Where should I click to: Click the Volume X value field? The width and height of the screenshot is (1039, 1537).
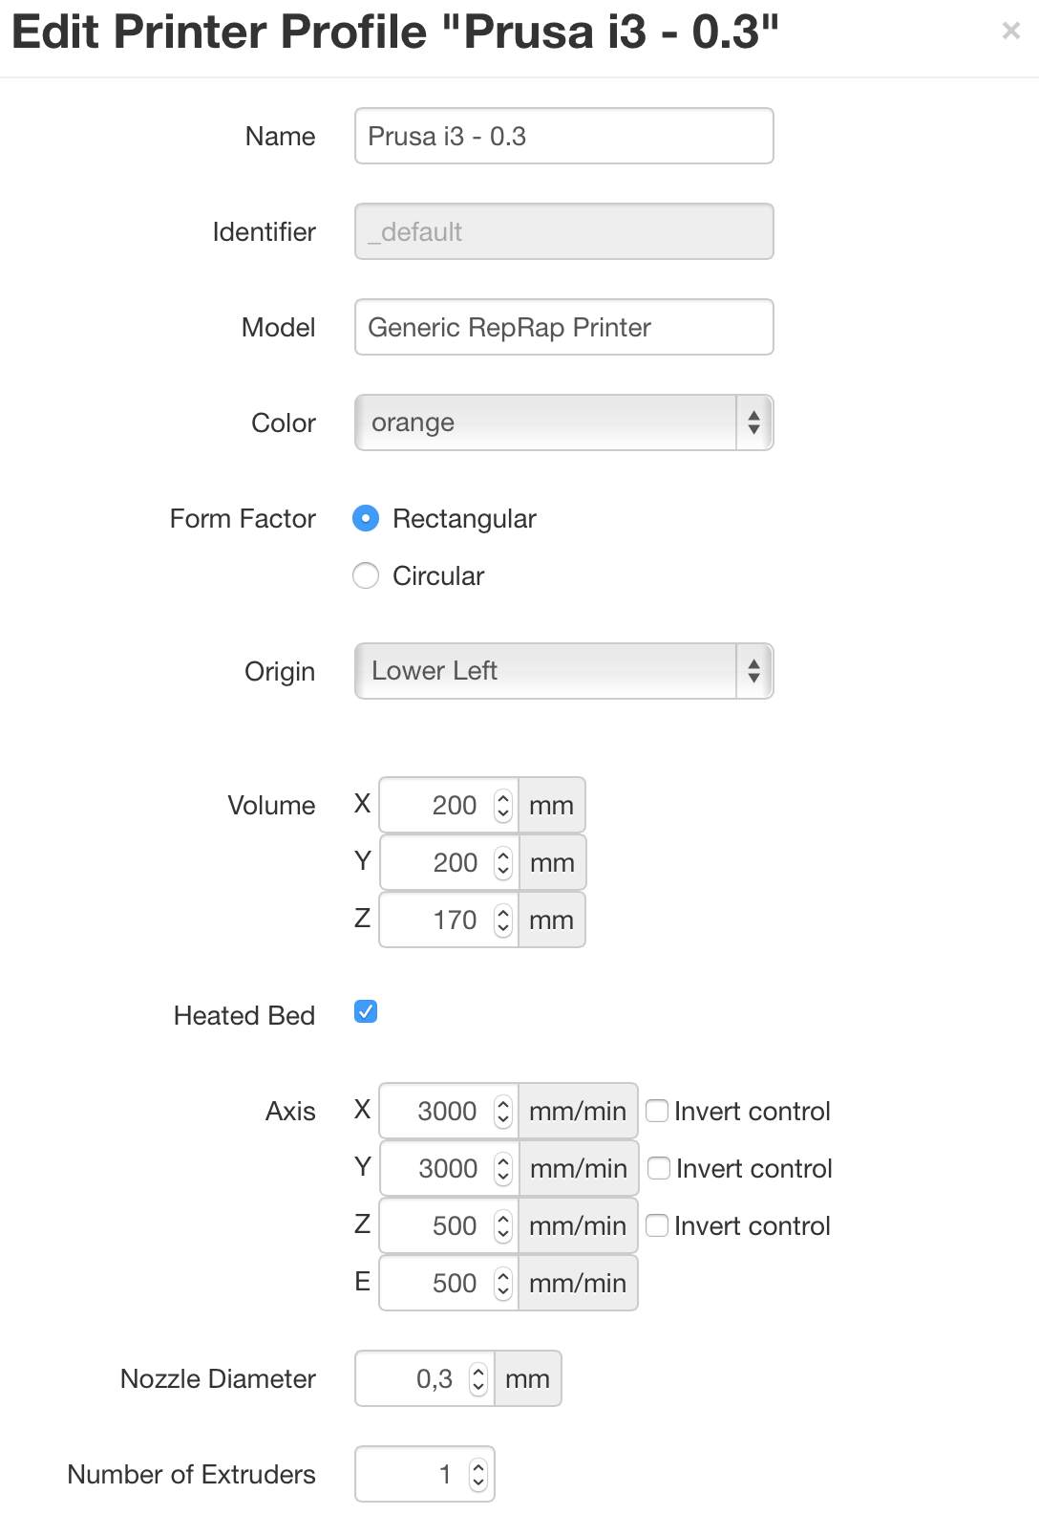coord(439,805)
